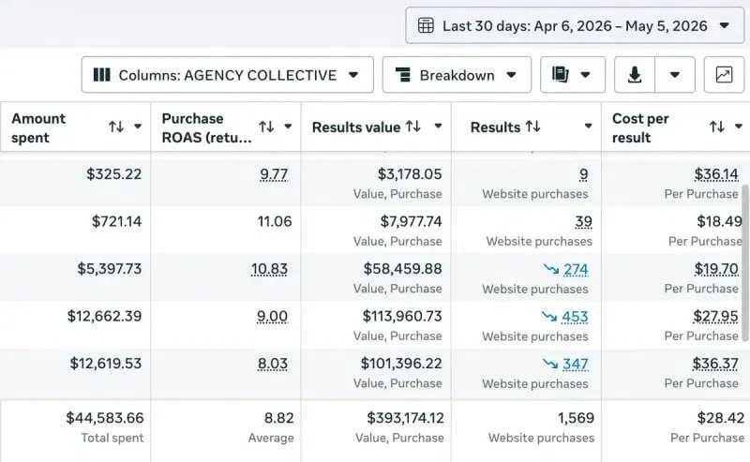Click the table's vertical scrollbar

[x=744, y=263]
